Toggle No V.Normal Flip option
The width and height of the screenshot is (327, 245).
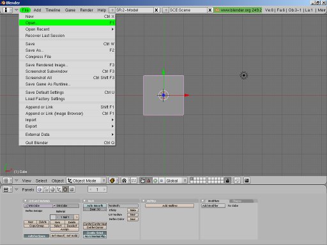tap(95, 236)
